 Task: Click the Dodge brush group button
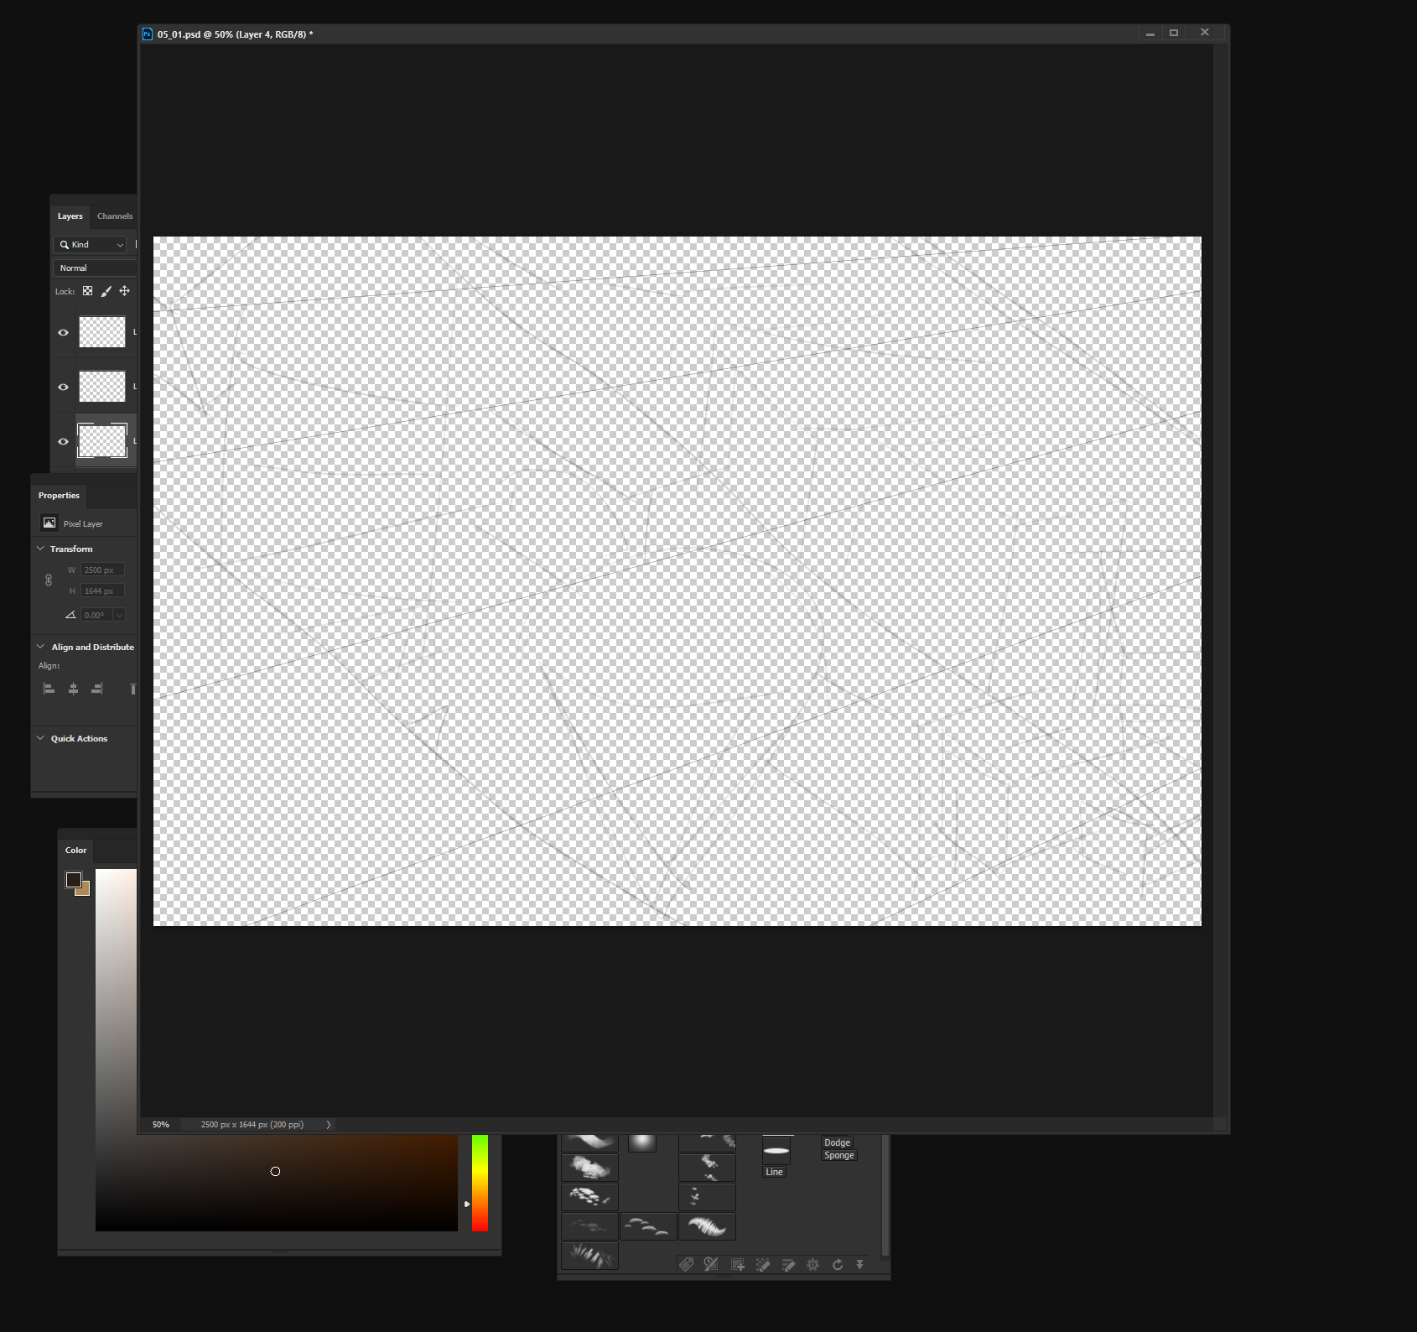coord(838,1142)
